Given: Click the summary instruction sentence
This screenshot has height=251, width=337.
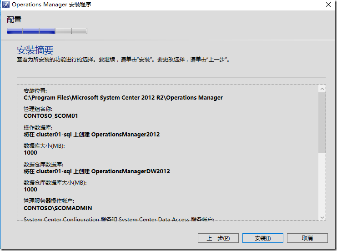Looking at the screenshot, I should (123, 60).
